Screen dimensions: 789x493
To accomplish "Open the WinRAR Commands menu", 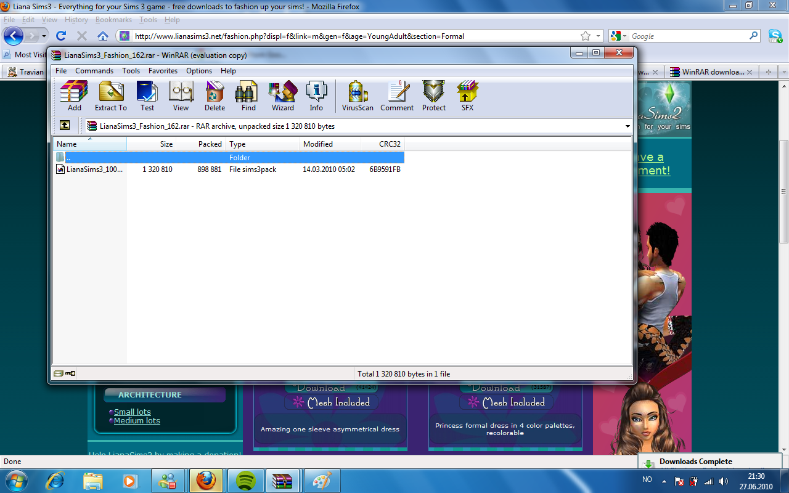I will 94,71.
